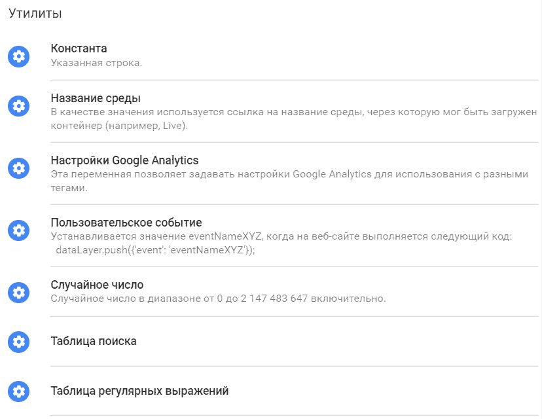The height and width of the screenshot is (419, 542).
Task: Pick the Пользовательское событие variable title
Action: [126, 223]
